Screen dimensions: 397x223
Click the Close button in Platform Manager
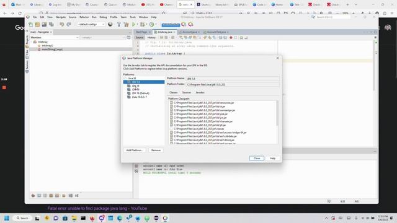(257, 159)
